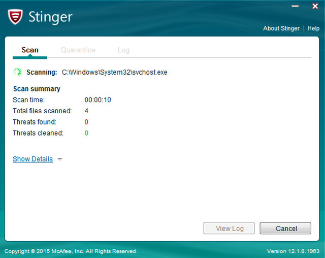This screenshot has height=258, width=325.
Task: Minimize the Stinger window
Action: 295,6
